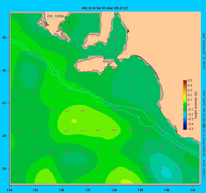Click the vertical "ocean_fc_20140303_000" filename text
Image resolution: width=206 pixels, height=193 pixels.
[x=204, y=51]
